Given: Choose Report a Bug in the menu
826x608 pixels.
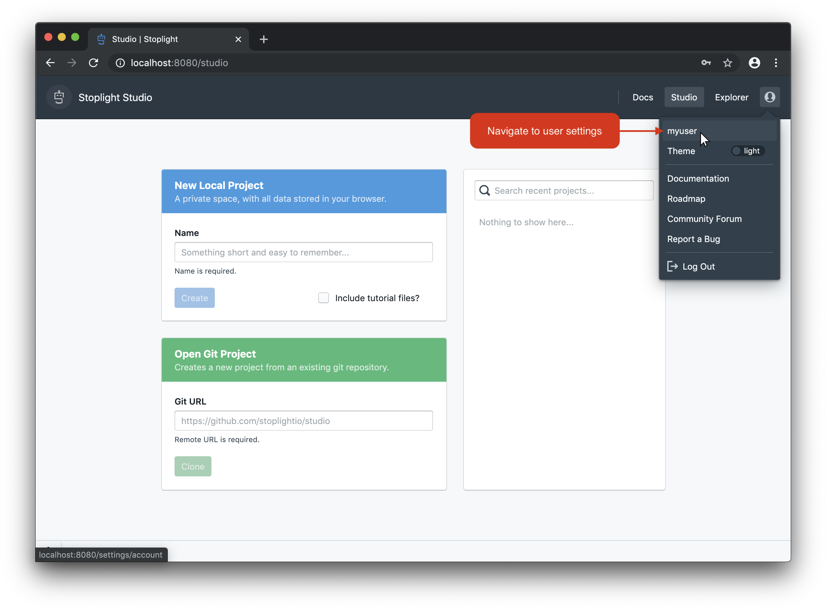Looking at the screenshot, I should coord(693,239).
